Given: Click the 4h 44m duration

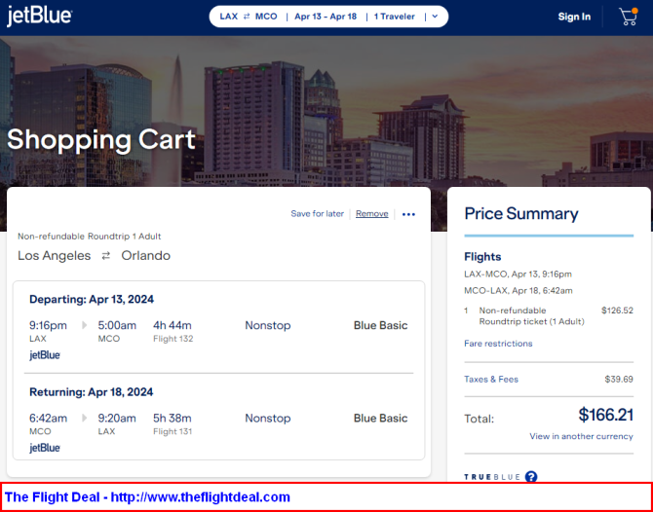Looking at the screenshot, I should coord(173,325).
